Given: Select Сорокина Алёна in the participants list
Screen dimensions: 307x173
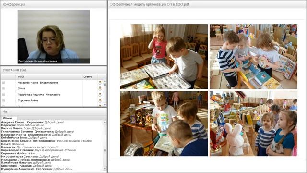Looking at the screenshot, I should pyautogui.click(x=28, y=100).
